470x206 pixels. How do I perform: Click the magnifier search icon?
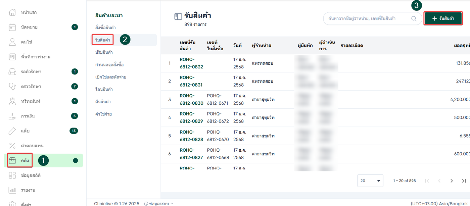click(x=414, y=19)
